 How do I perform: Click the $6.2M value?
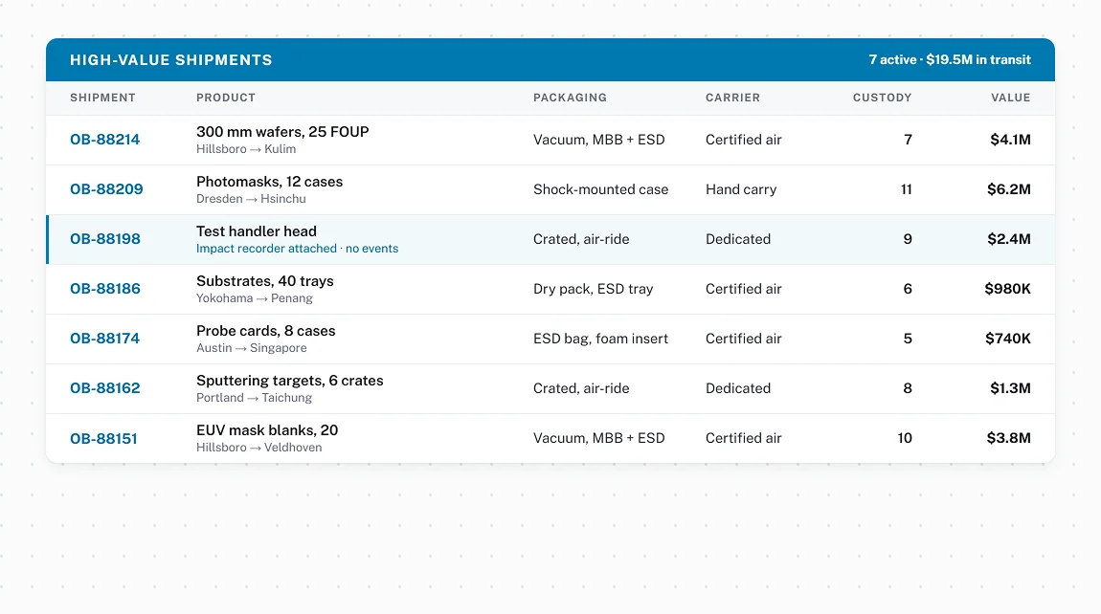(1009, 189)
